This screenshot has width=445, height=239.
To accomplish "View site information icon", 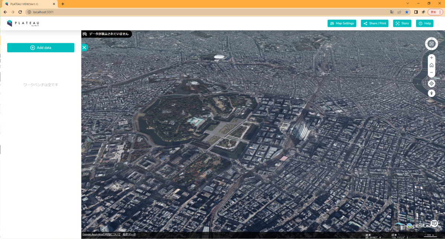I will [x=29, y=12].
